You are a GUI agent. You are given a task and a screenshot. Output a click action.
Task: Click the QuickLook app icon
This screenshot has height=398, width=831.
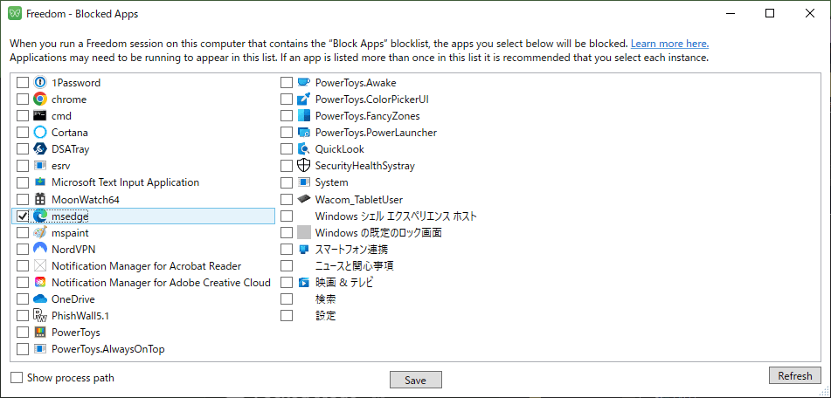tap(304, 149)
